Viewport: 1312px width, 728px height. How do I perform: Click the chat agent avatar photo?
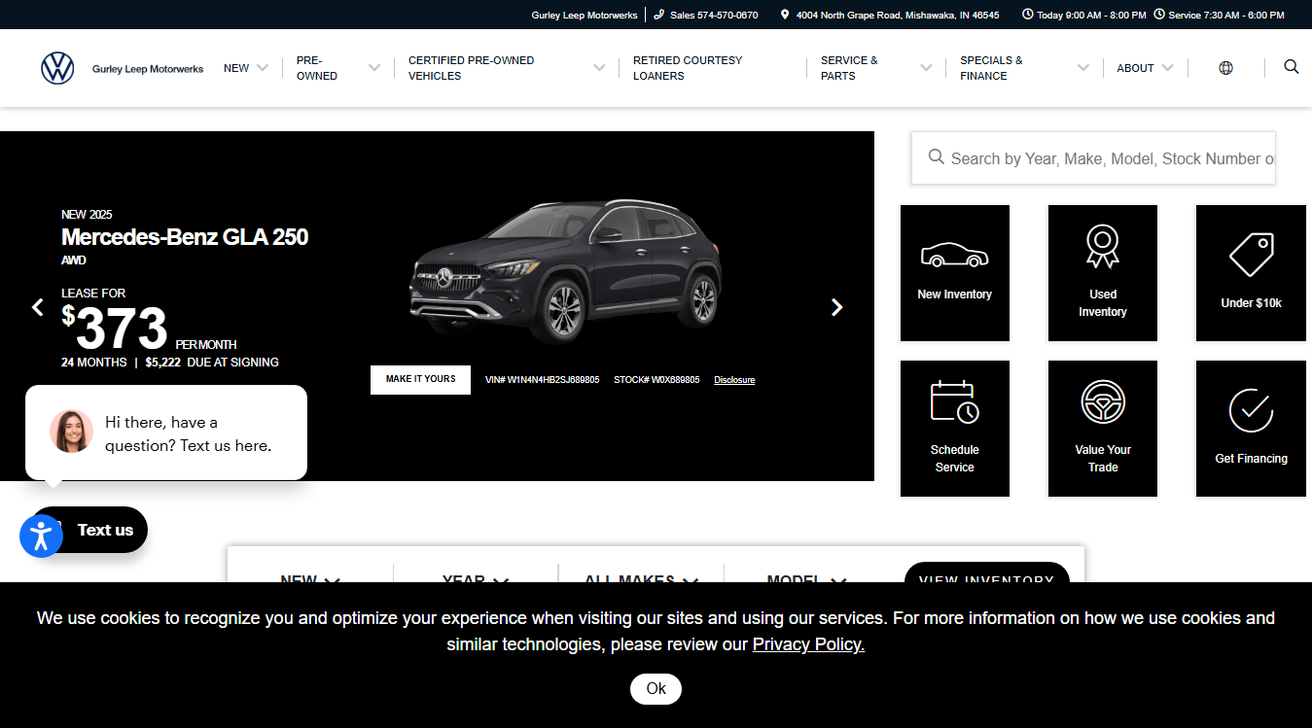pos(72,432)
